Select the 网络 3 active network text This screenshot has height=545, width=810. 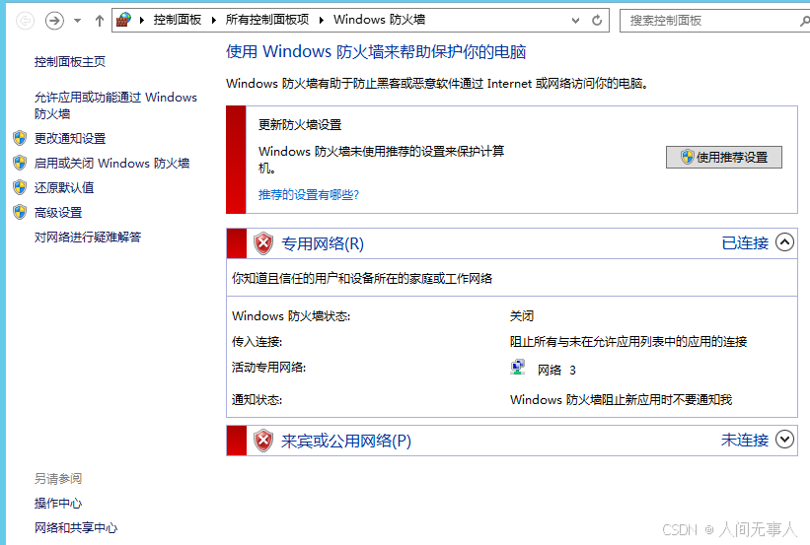(556, 370)
